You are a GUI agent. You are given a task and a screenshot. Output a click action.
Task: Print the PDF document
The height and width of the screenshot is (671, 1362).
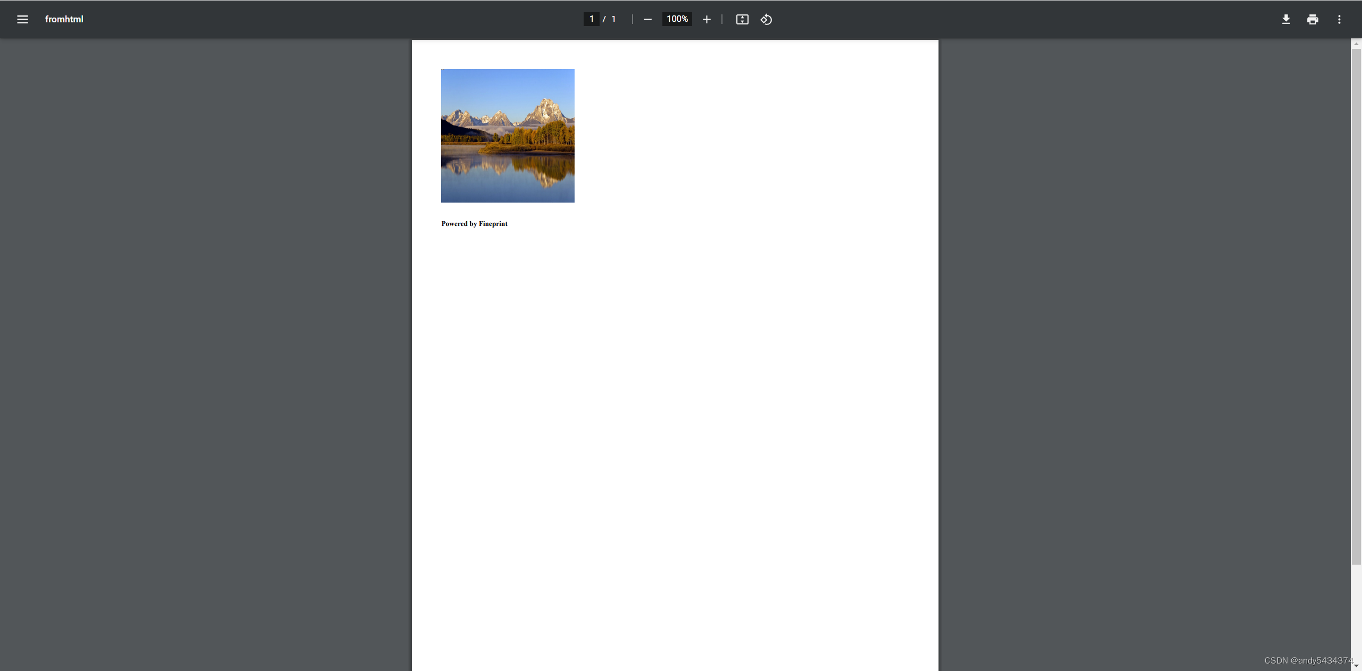[x=1313, y=19]
